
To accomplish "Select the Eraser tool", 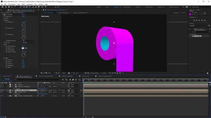I will pos(39,7).
